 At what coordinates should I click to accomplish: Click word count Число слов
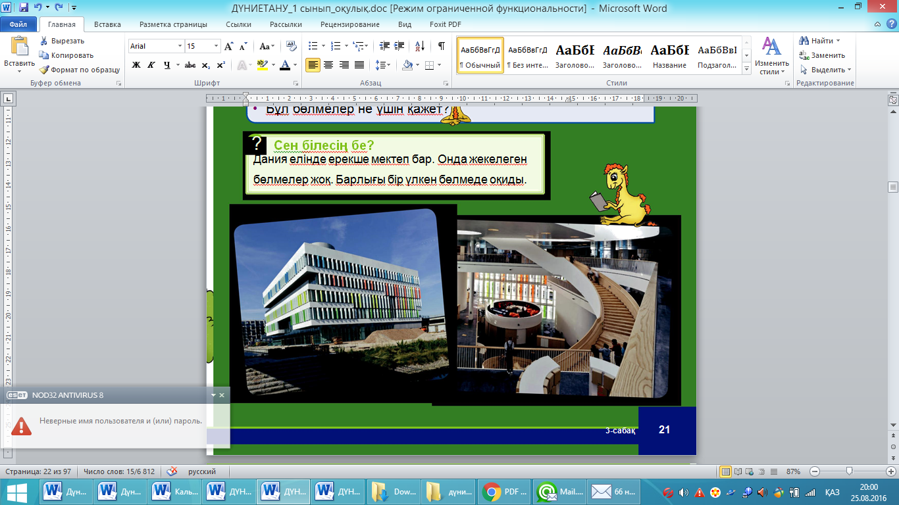119,471
